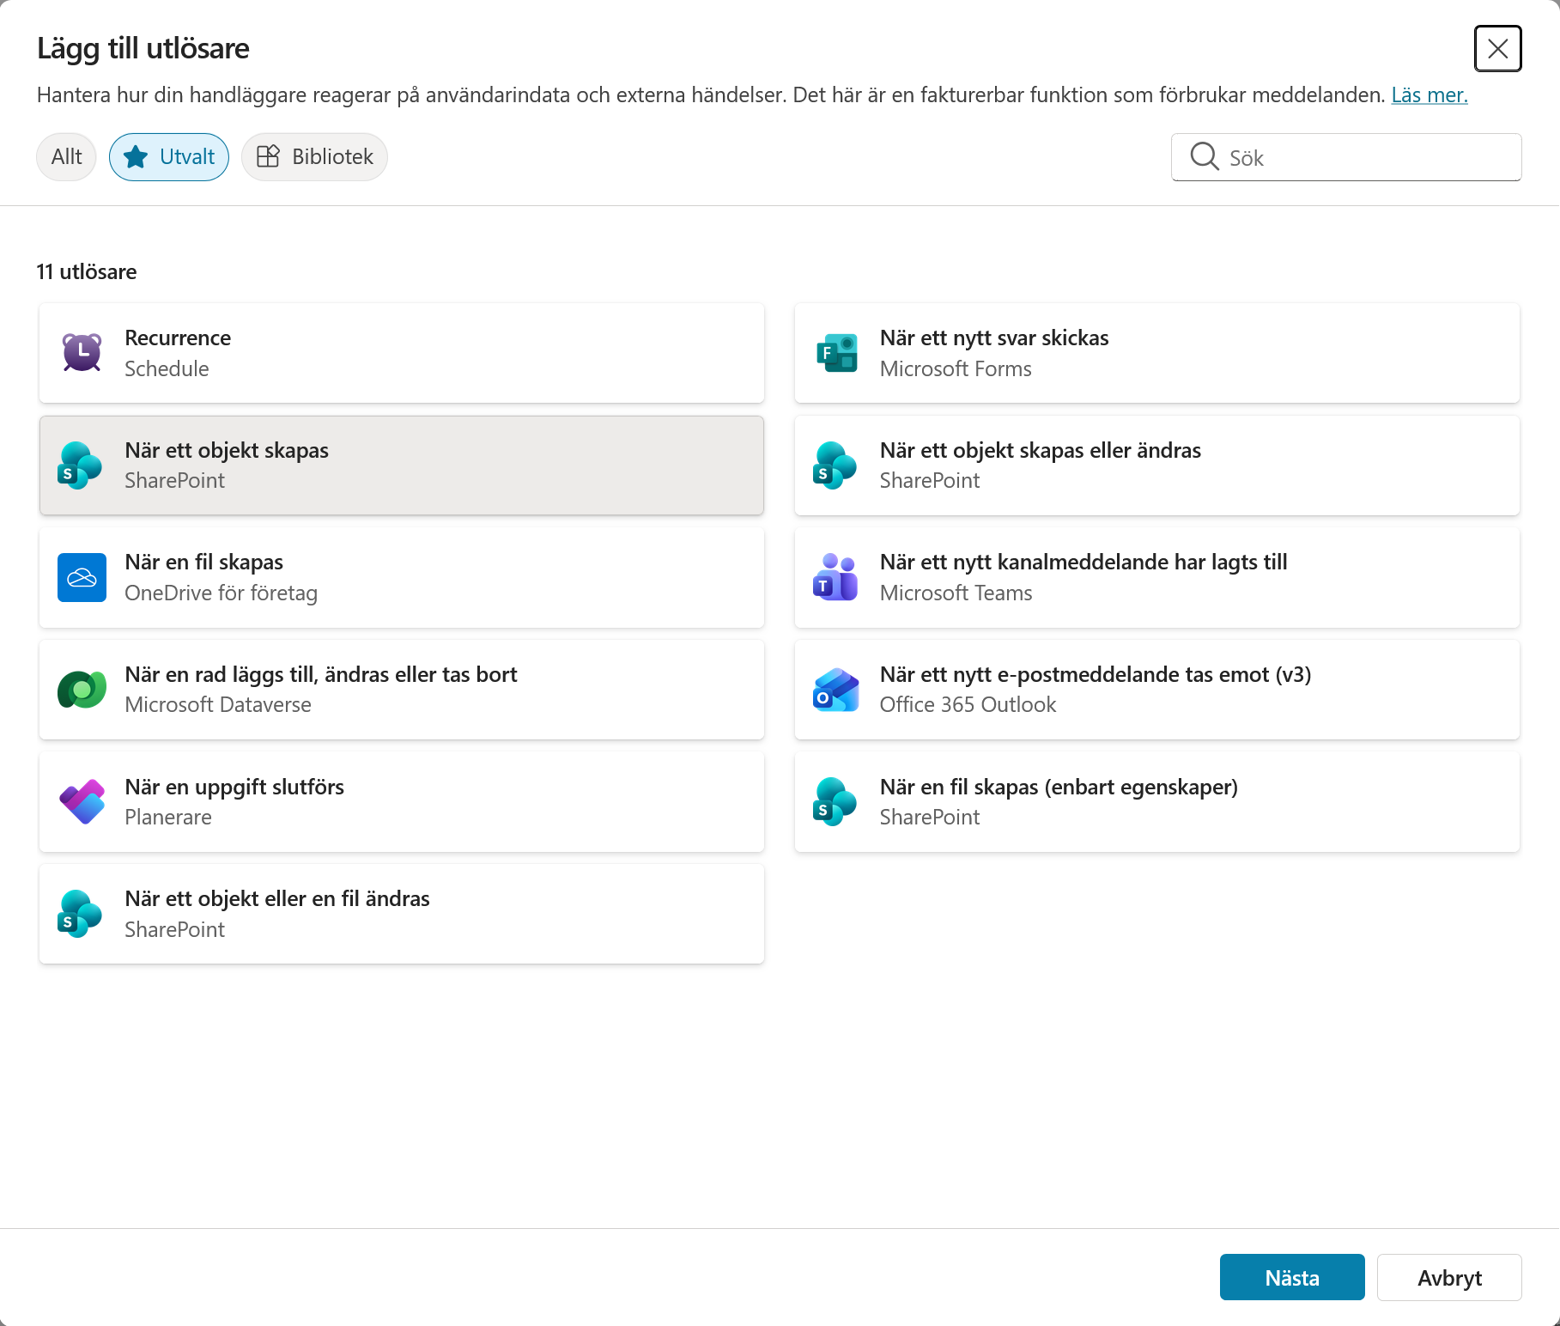Select the 'Recurrence' title text
The width and height of the screenshot is (1560, 1326).
[178, 338]
